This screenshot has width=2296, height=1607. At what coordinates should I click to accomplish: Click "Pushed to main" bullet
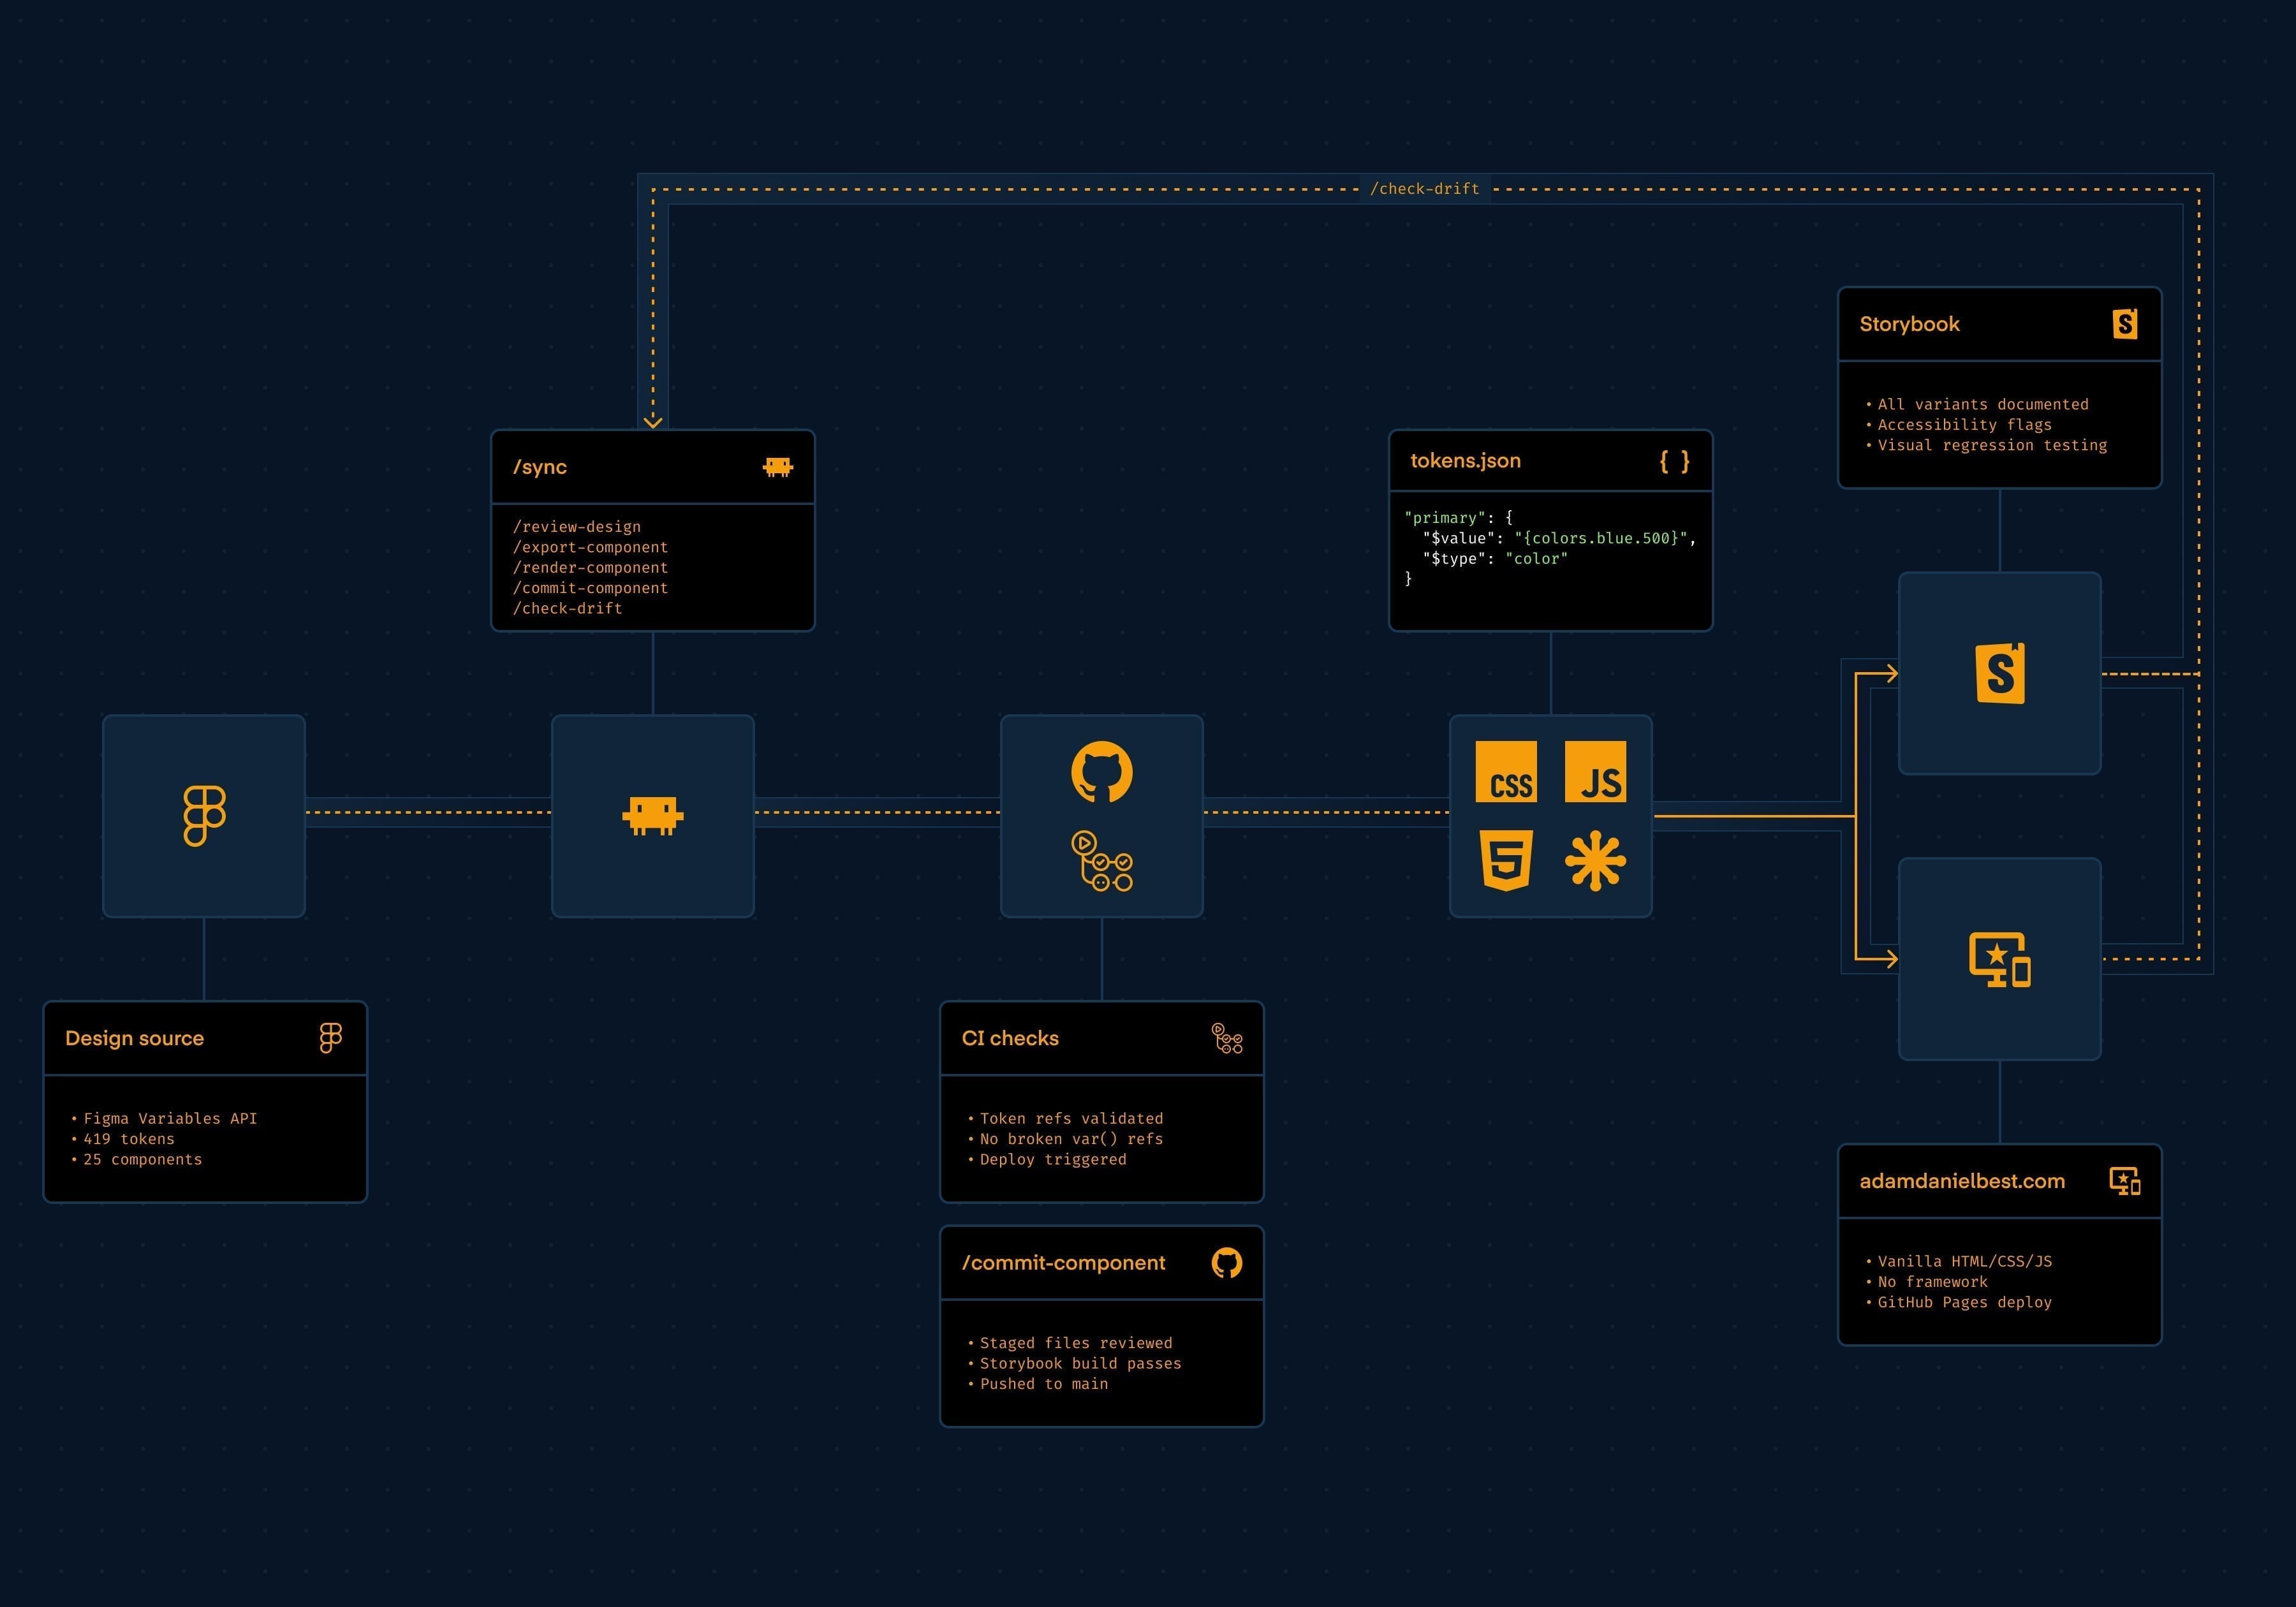tap(1037, 1384)
